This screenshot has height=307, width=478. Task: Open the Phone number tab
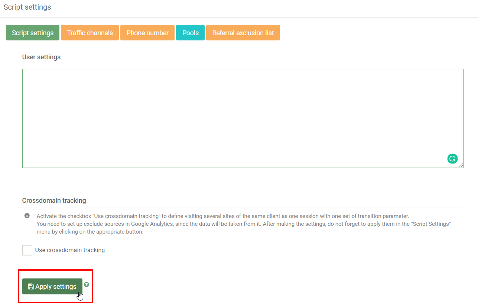[147, 33]
